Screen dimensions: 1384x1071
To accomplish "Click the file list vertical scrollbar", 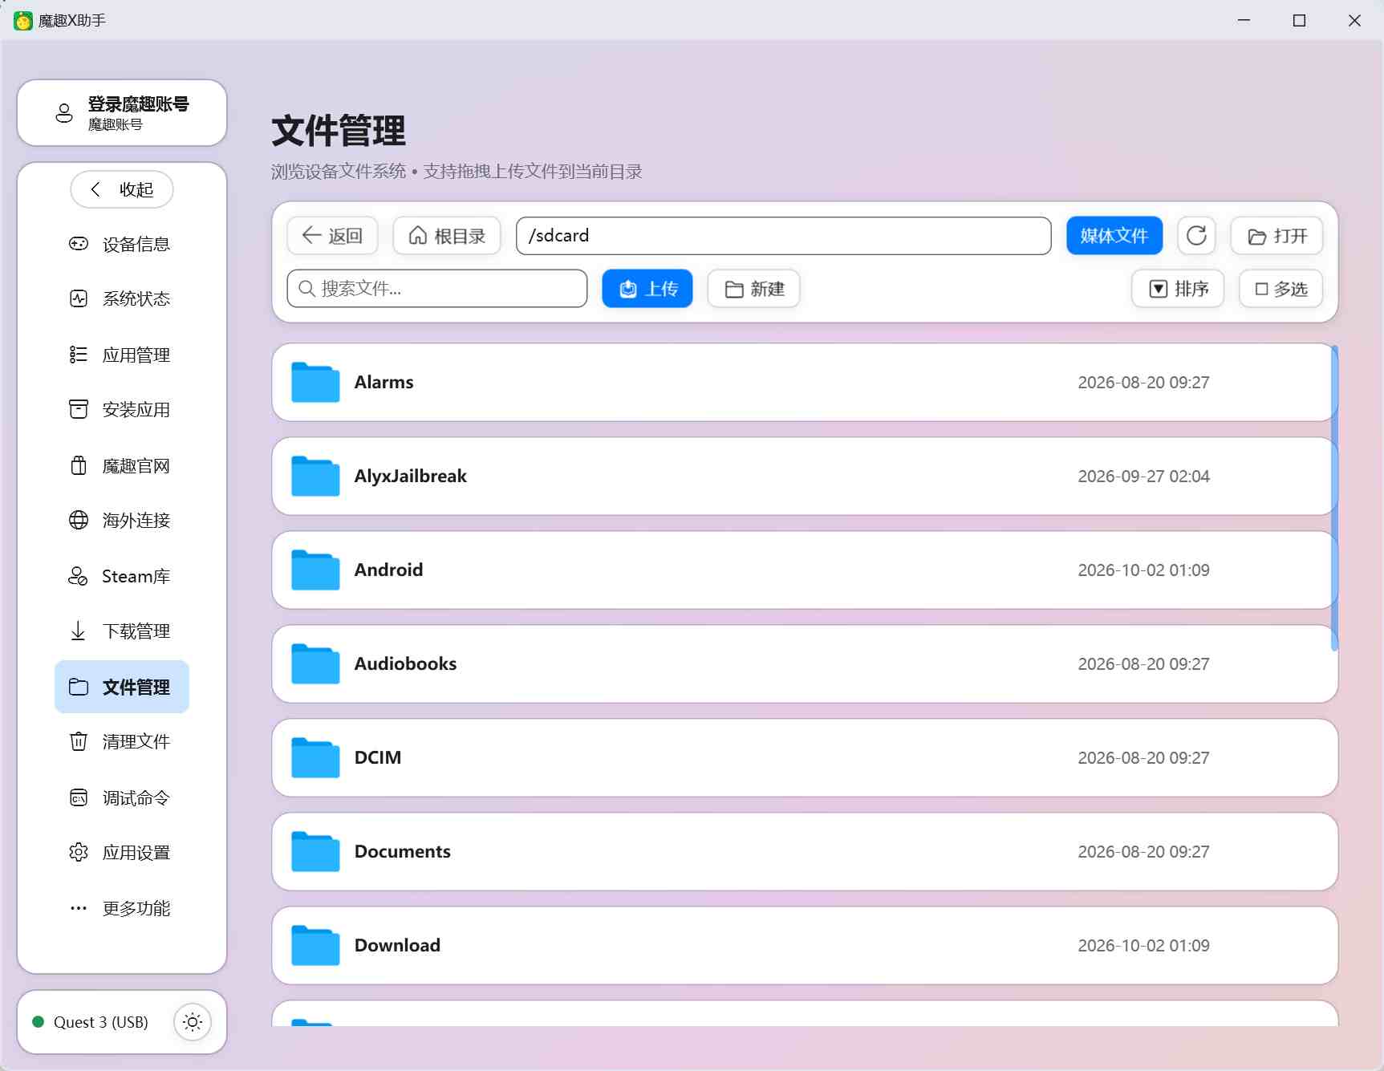I will click(x=1334, y=497).
